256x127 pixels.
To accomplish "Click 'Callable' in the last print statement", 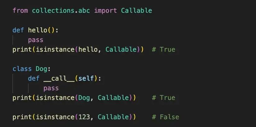I will (x=113, y=117).
